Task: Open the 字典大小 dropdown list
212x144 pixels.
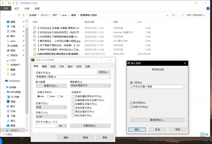Action: pos(51,116)
